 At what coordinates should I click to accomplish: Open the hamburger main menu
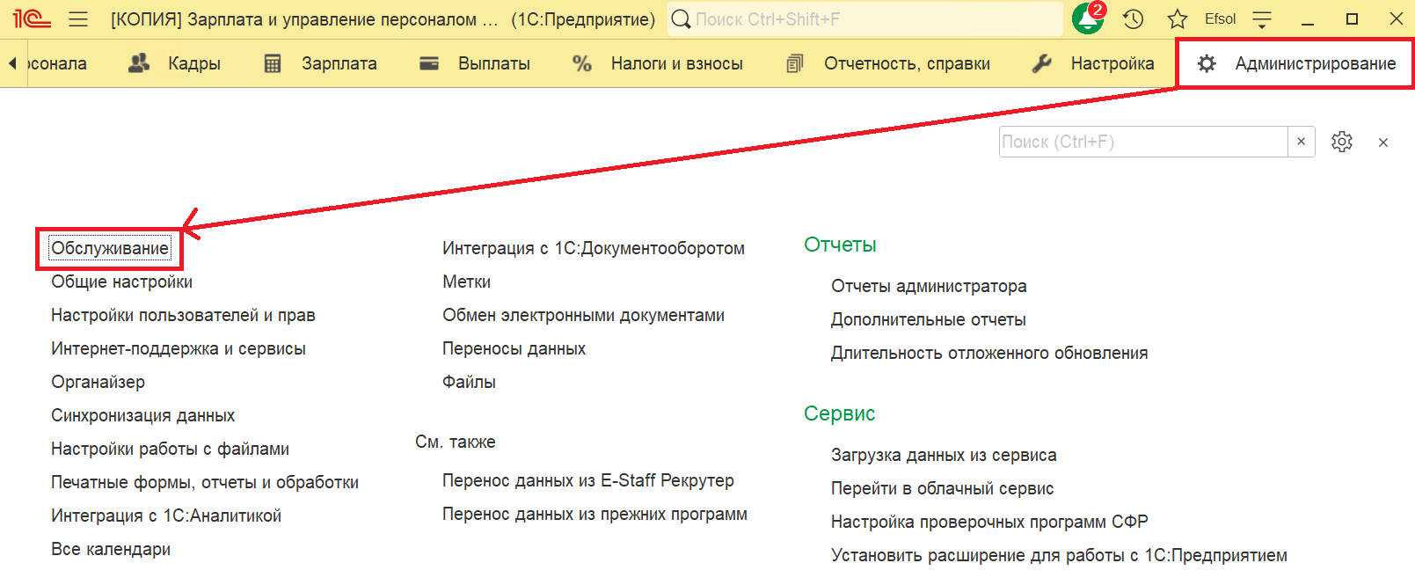[78, 18]
